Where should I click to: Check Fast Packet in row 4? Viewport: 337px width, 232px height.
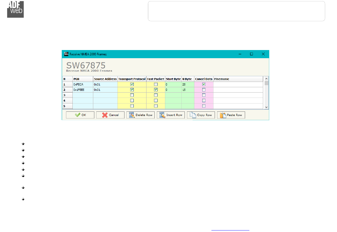(x=156, y=100)
